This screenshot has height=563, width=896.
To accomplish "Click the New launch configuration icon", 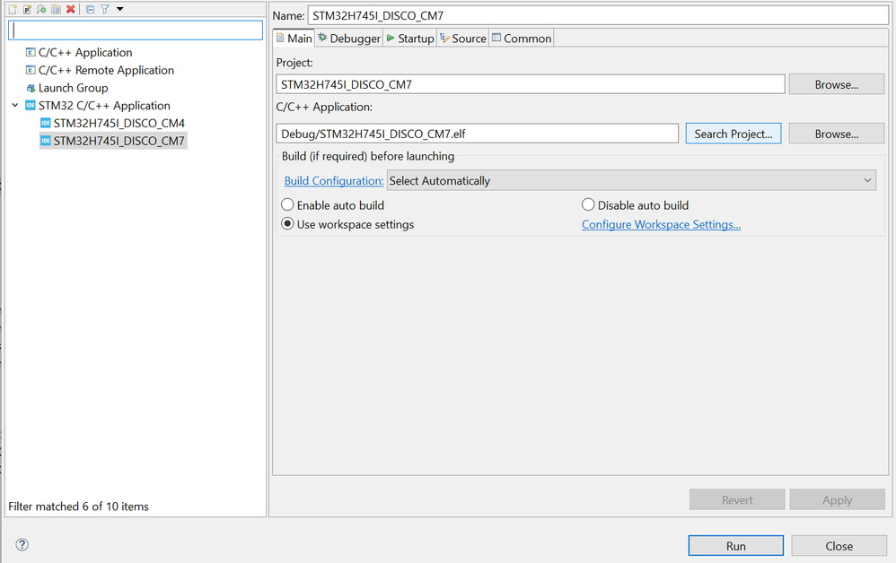I will [13, 9].
